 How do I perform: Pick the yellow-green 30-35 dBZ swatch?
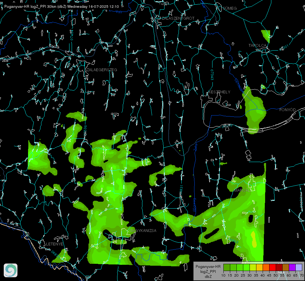253,267
